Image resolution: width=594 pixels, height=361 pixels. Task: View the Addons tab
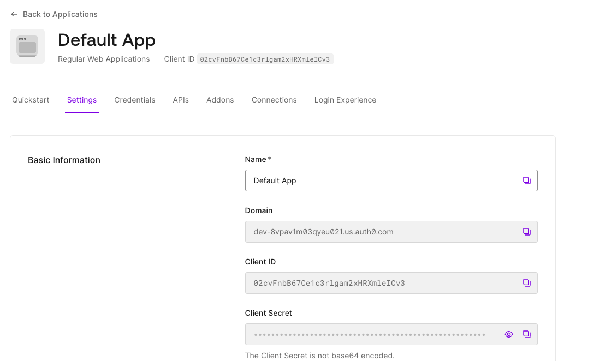220,100
